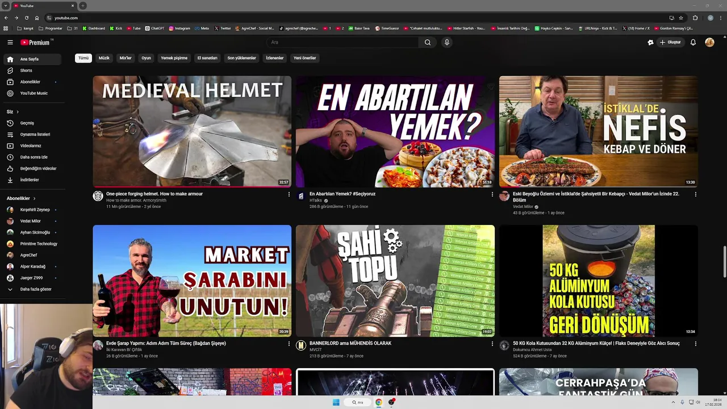Image resolution: width=727 pixels, height=409 pixels.
Task: Open more options for Evde Şarap Yapımı video
Action: coord(289,344)
